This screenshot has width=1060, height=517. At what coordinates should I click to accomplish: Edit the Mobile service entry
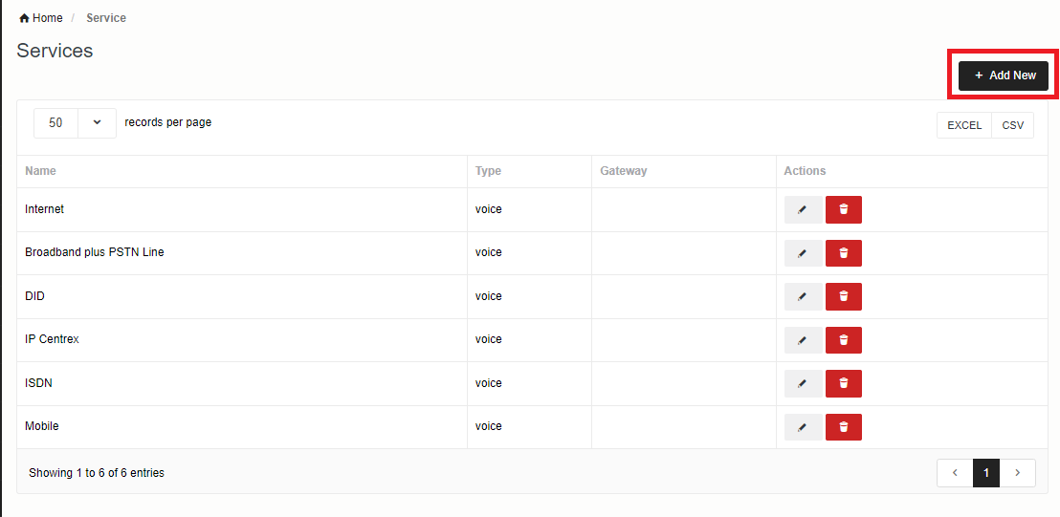[803, 427]
